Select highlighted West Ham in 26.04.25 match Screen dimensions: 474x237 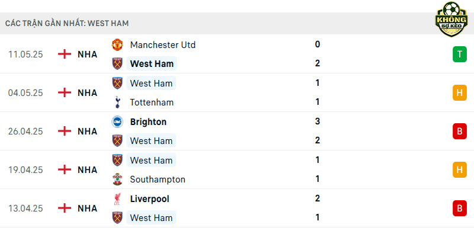coord(151,141)
